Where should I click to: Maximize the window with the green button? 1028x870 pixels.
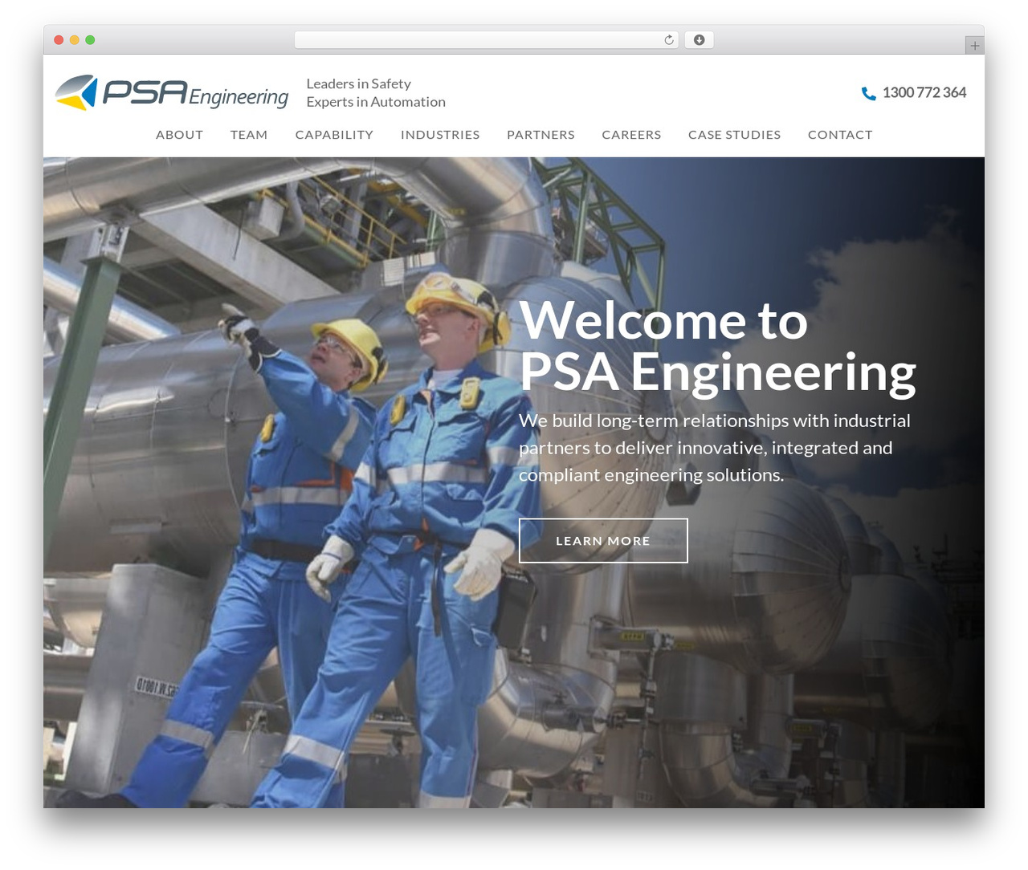tap(90, 40)
